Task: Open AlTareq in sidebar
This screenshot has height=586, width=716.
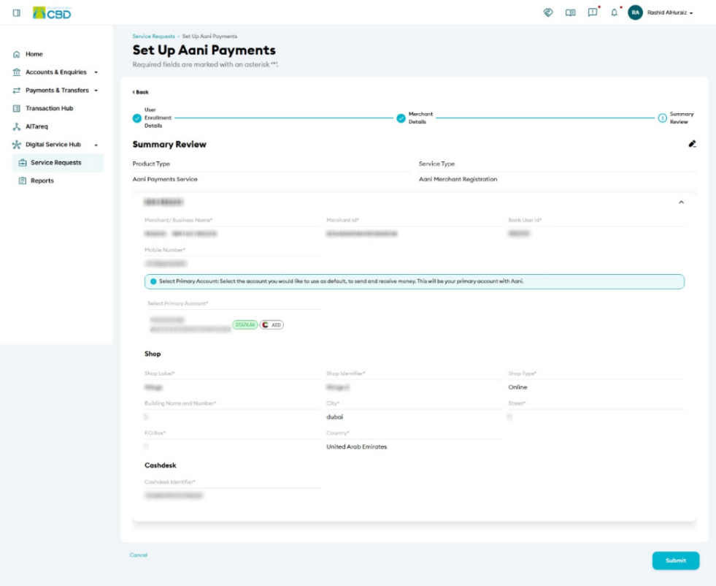Action: click(x=36, y=126)
